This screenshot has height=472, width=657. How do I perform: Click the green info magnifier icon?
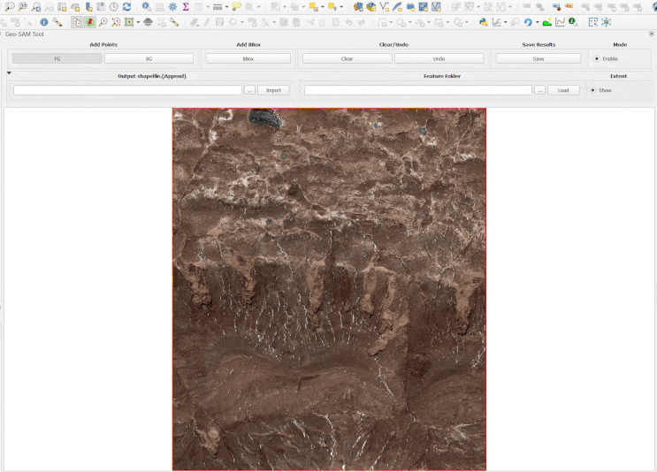pyautogui.click(x=573, y=22)
